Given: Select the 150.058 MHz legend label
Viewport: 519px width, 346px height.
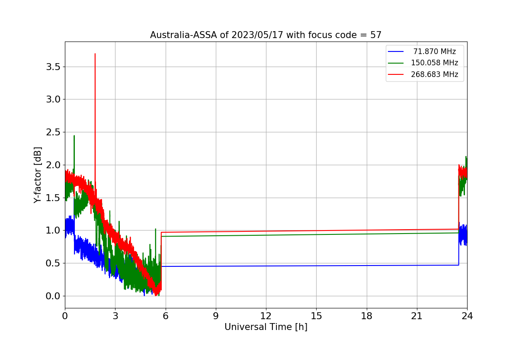Looking at the screenshot, I should pyautogui.click(x=434, y=63).
